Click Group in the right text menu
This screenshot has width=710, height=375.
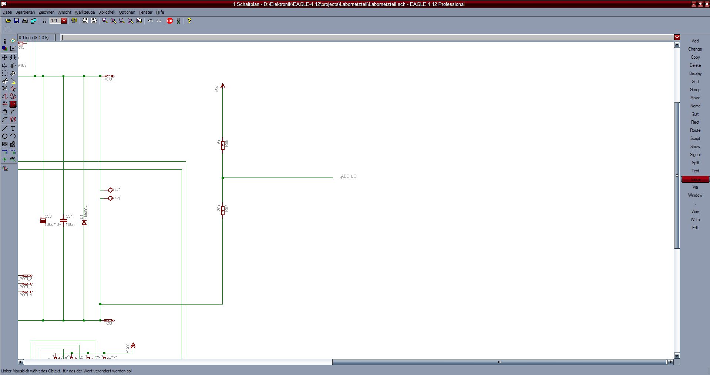click(x=695, y=90)
